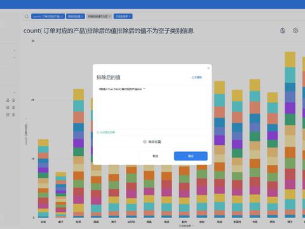
Task: Remove the 子类别信息 search token
Action: (x=130, y=17)
